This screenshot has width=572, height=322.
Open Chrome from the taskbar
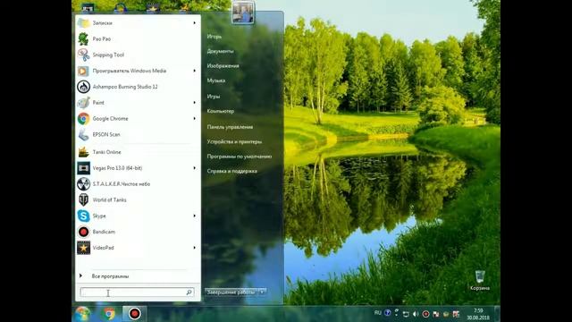(108, 314)
